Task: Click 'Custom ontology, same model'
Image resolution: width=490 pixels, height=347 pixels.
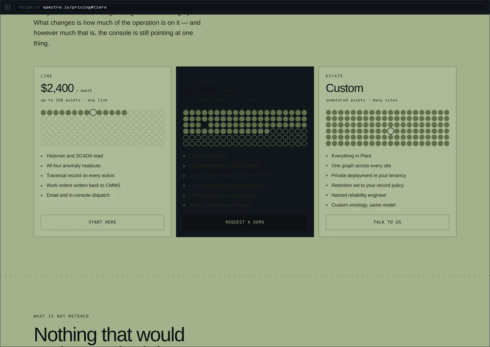Action: pyautogui.click(x=363, y=205)
